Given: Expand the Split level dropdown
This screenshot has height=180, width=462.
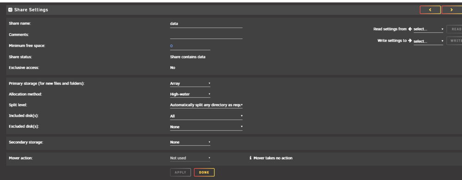Looking at the screenshot, I should tap(206, 105).
